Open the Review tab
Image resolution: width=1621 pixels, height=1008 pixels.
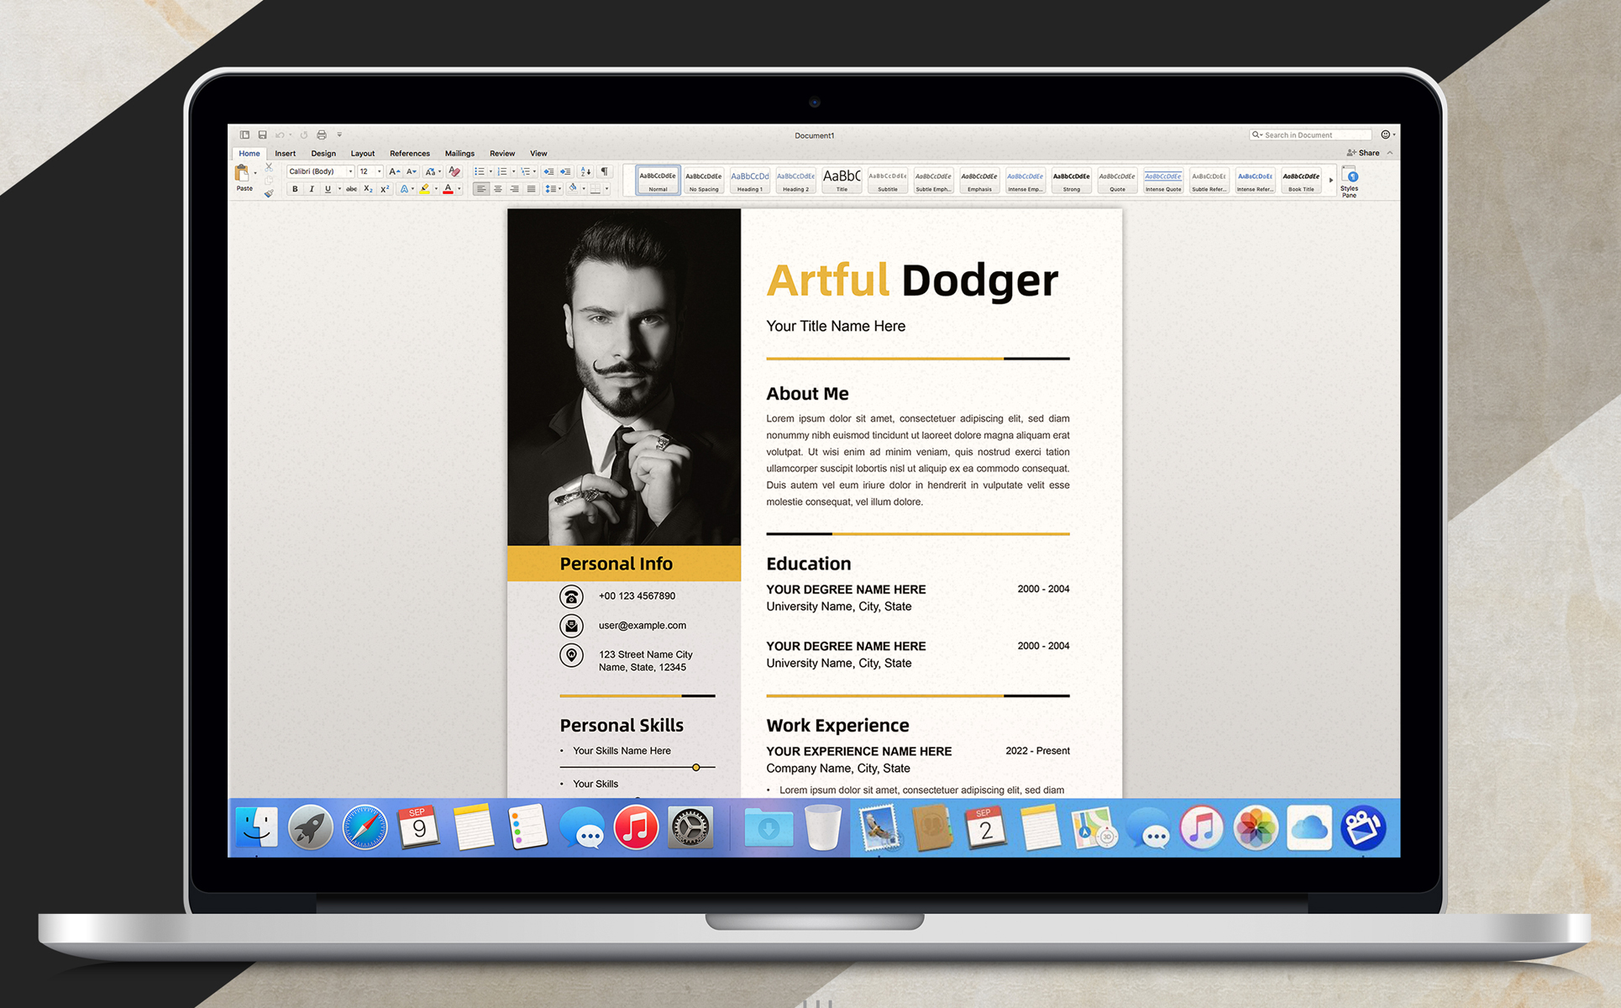[502, 154]
